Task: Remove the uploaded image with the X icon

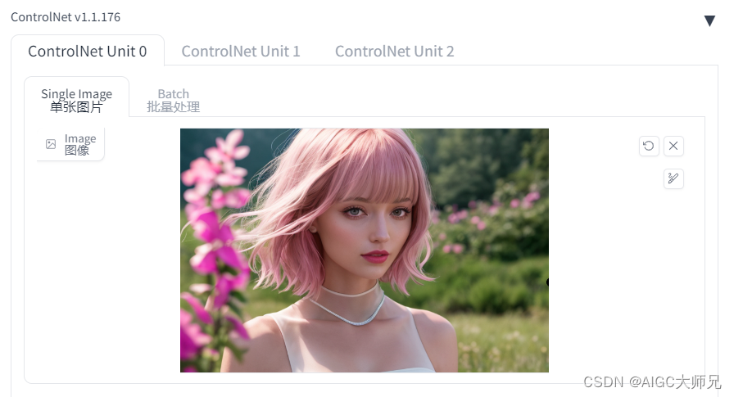Action: [x=673, y=146]
